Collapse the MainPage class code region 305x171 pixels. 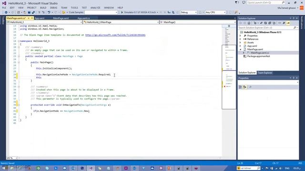[19, 56]
